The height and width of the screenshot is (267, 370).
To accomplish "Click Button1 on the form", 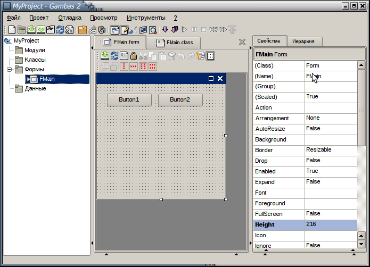I will point(129,100).
